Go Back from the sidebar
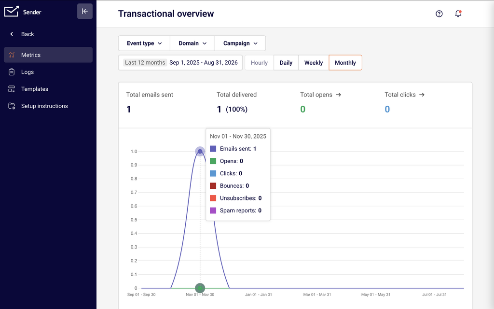The image size is (494, 309). 48,34
